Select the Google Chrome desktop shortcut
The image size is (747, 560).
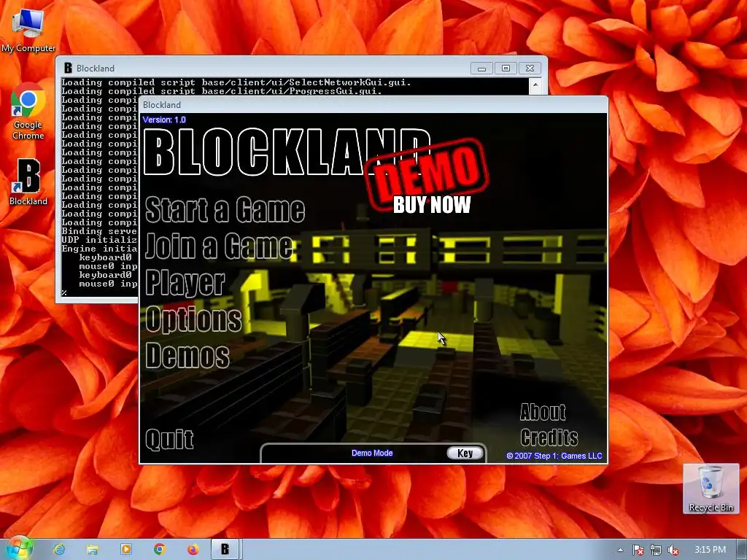tap(28, 112)
